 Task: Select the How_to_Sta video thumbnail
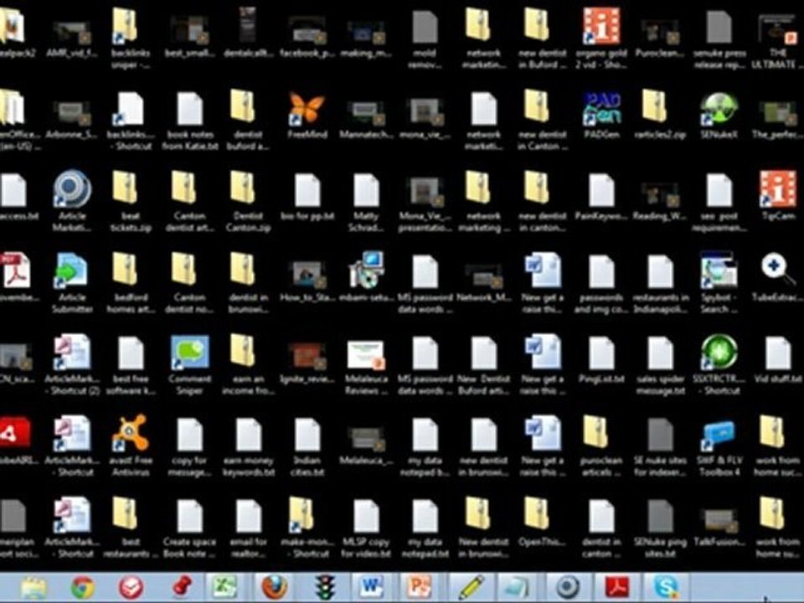307,280
